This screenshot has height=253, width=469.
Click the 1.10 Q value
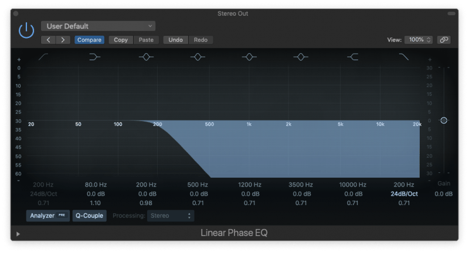coord(96,203)
